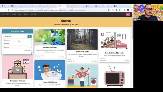Click the Kyle Jones webcam video tile
The image size is (163, 92).
[148, 13]
